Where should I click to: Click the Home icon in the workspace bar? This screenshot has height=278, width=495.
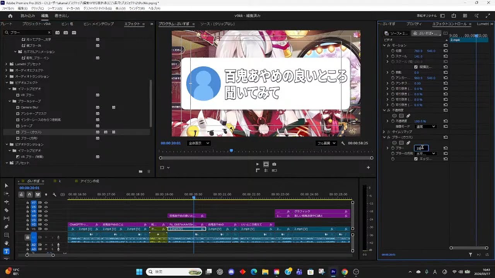click(x=10, y=16)
